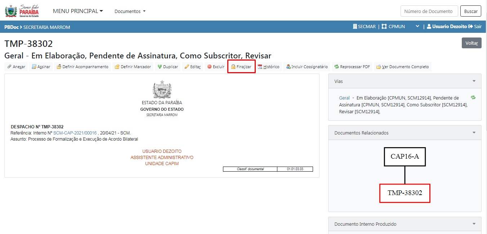Delete document using Excluir button

(x=216, y=67)
